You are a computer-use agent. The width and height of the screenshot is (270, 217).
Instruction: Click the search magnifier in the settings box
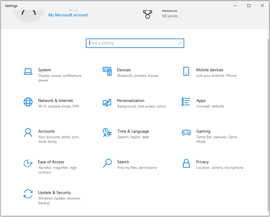180,43
